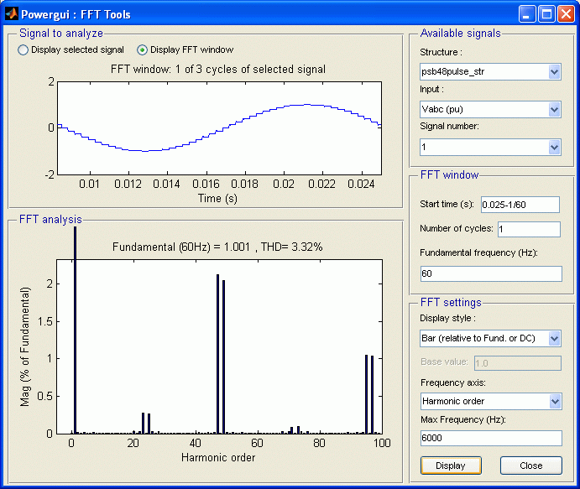The image size is (580, 489).
Task: Open the Signal number dropdown
Action: (x=490, y=147)
